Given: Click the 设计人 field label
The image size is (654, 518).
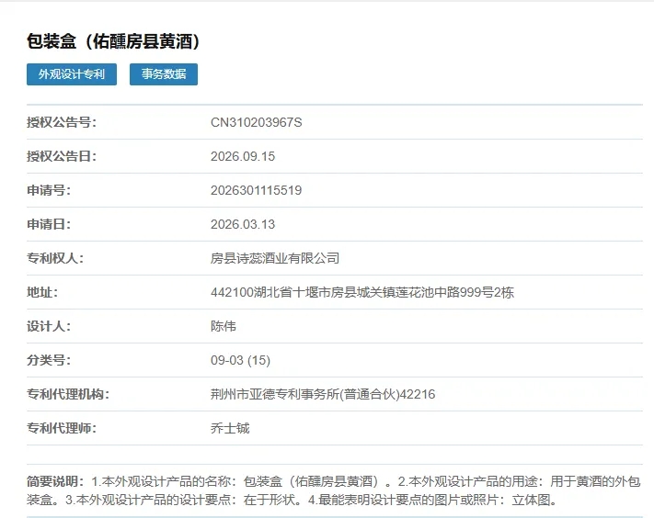Looking at the screenshot, I should click(49, 326).
